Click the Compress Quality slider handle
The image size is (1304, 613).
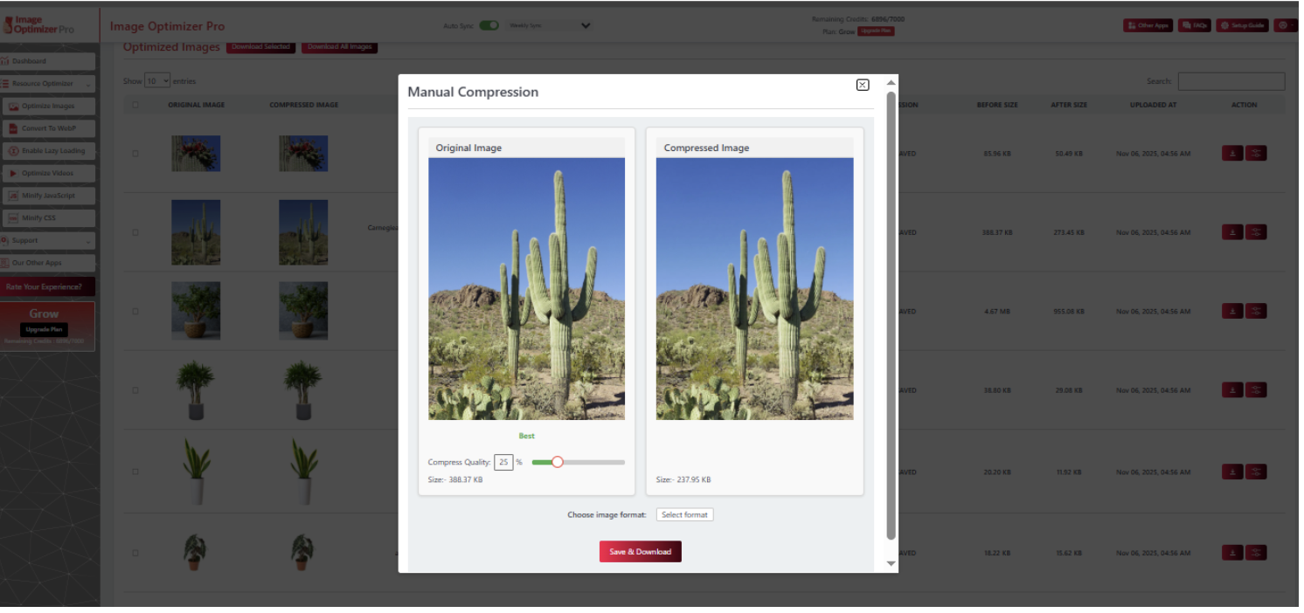[557, 462]
